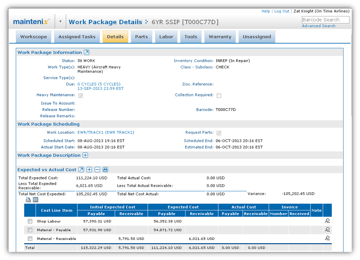The width and height of the screenshot is (360, 260).
Task: Enable the Collection Required checkbox
Action: pyautogui.click(x=219, y=96)
